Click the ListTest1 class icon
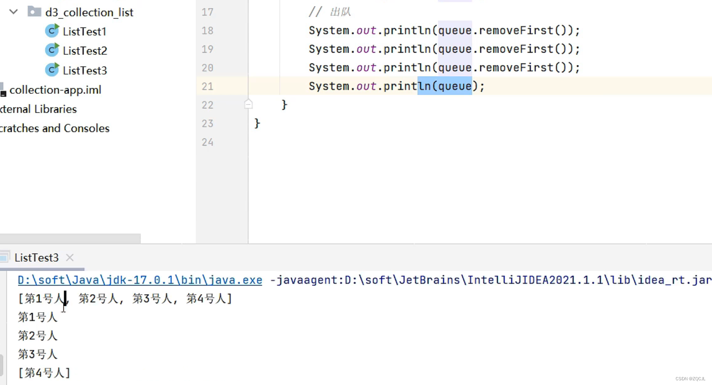The image size is (712, 385). pyautogui.click(x=52, y=31)
